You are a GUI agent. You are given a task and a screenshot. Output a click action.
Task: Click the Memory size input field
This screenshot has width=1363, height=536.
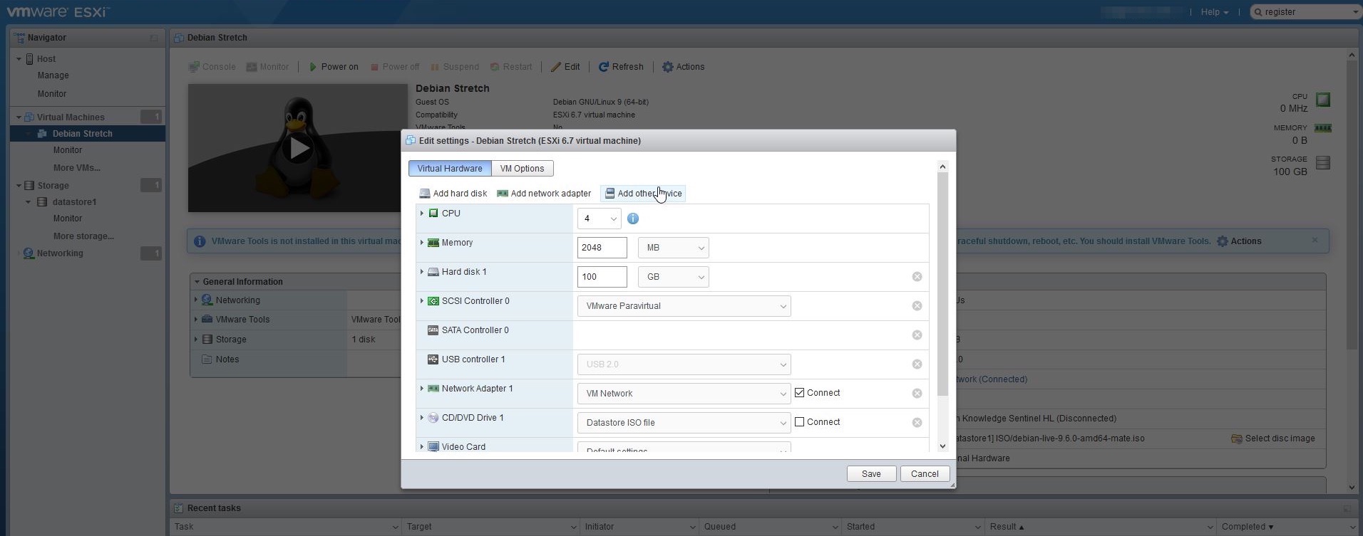tap(602, 248)
